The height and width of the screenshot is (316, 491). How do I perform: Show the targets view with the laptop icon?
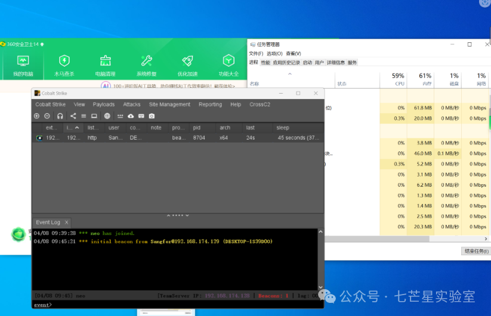94,116
